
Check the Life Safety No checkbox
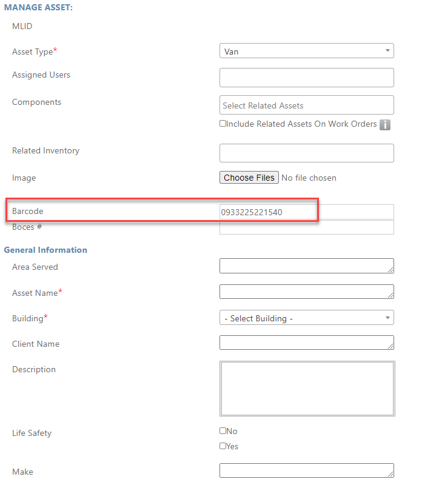[223, 430]
